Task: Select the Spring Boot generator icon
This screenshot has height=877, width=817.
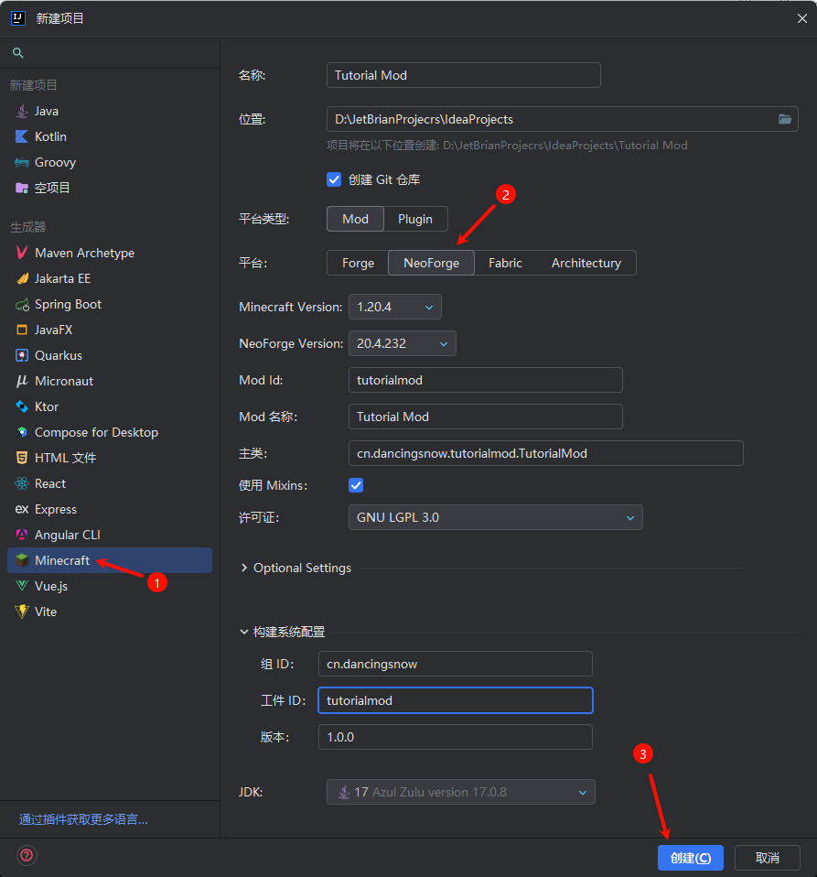Action: [x=22, y=304]
